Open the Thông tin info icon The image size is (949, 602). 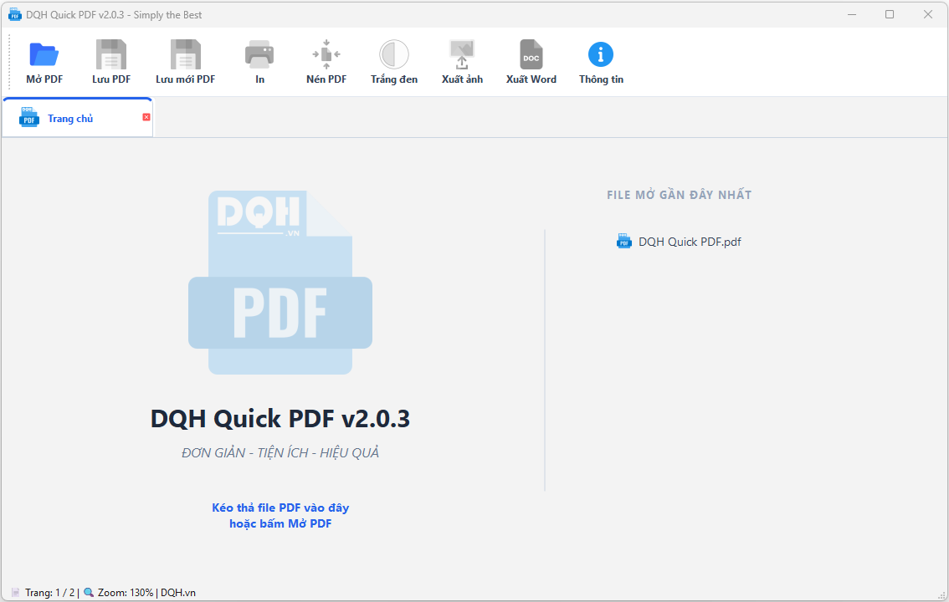coord(600,55)
